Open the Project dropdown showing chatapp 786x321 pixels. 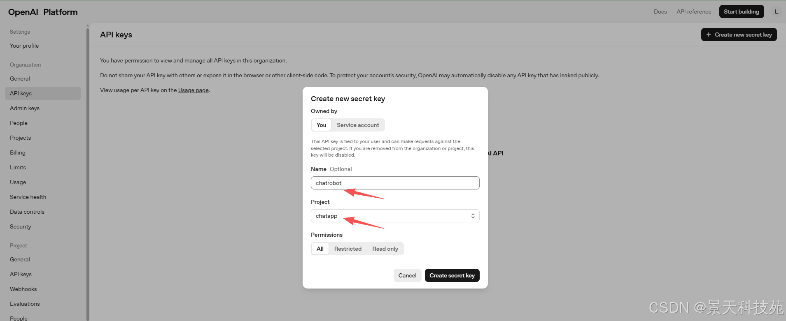395,216
